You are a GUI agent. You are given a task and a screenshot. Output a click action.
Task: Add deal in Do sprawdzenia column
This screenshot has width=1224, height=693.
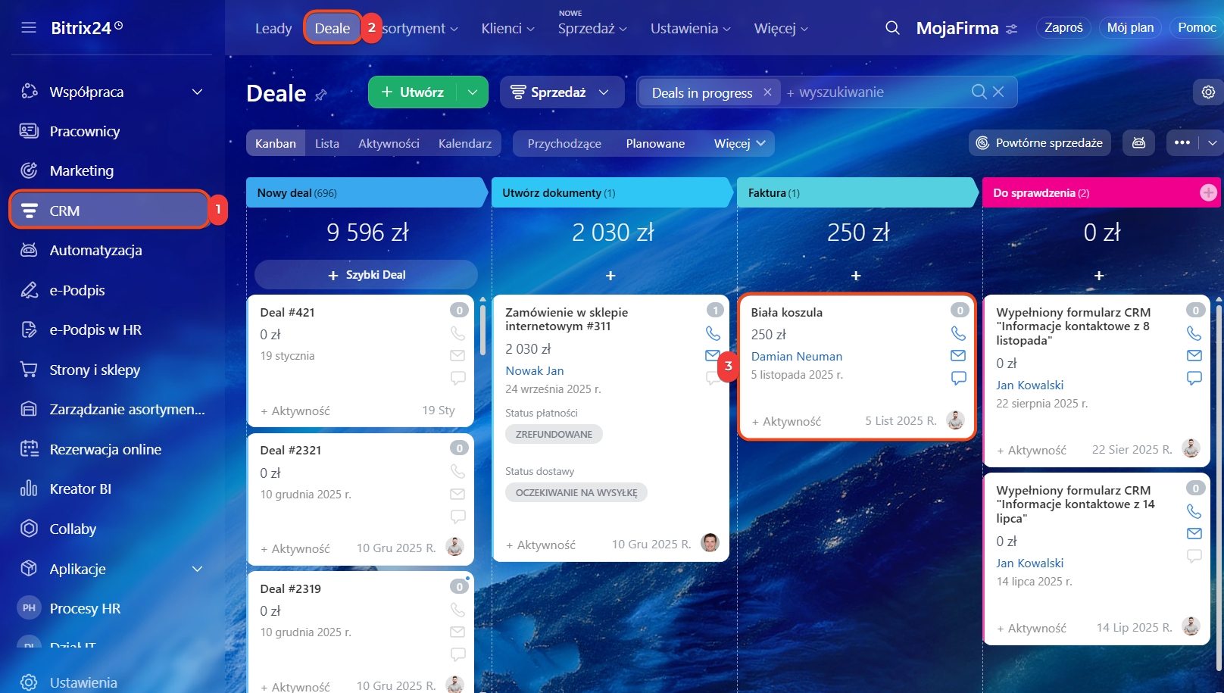click(x=1099, y=276)
